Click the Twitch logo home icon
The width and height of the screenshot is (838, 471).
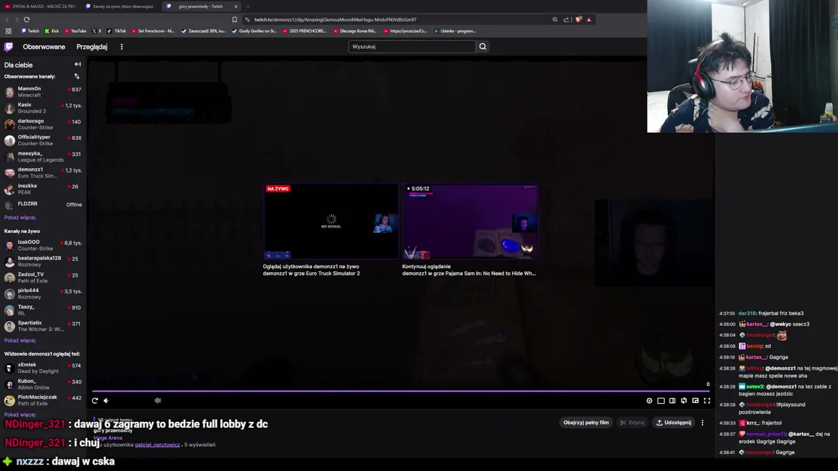[9, 46]
